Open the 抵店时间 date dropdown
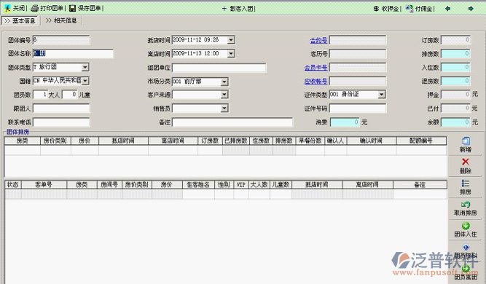The height and width of the screenshot is (284, 486). pos(231,39)
